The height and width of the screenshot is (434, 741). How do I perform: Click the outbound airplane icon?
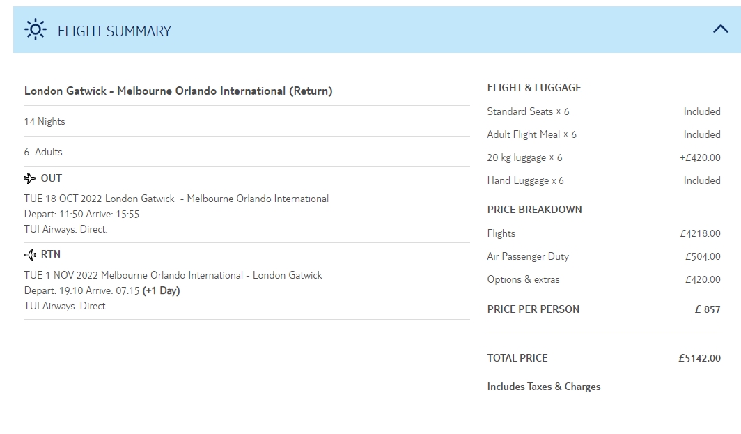coord(30,178)
